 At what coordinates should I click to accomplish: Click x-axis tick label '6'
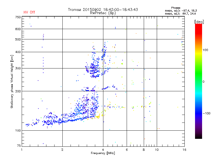tap(127, 150)
